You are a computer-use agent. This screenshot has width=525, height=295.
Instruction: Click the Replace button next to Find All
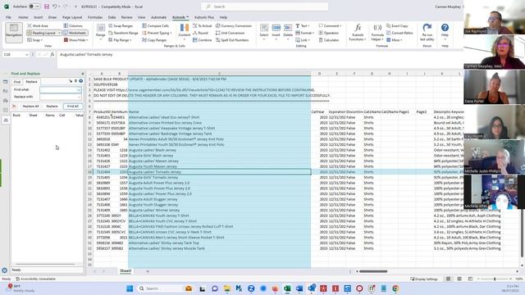[52, 107]
